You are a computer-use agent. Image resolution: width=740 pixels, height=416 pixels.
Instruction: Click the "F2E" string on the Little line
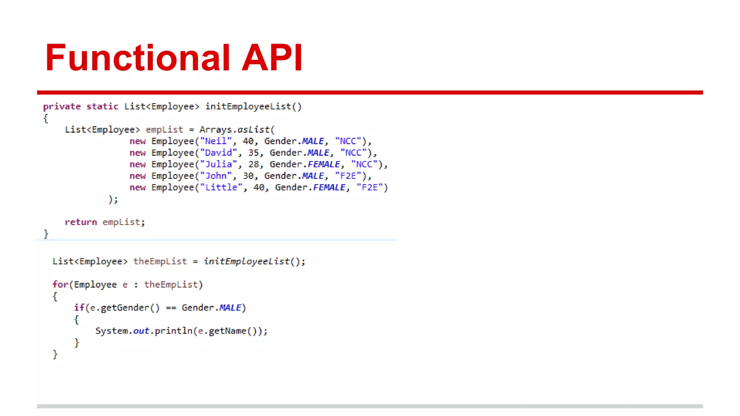(369, 187)
